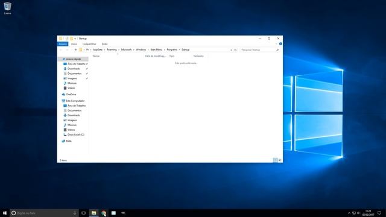Image resolution: width=386 pixels, height=217 pixels.
Task: Sort by the Tamanho column header
Action: coord(198,56)
